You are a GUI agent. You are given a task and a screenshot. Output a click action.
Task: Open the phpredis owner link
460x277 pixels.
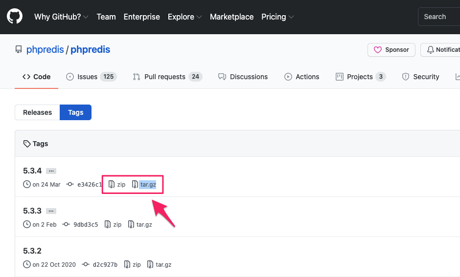click(x=45, y=49)
